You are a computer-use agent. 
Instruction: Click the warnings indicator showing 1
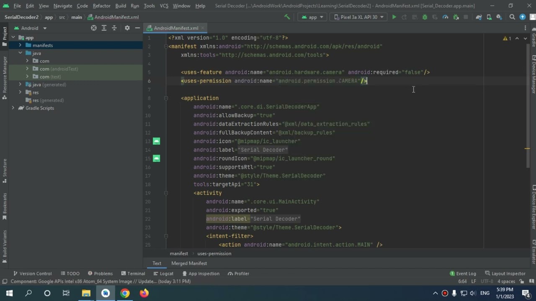507,38
